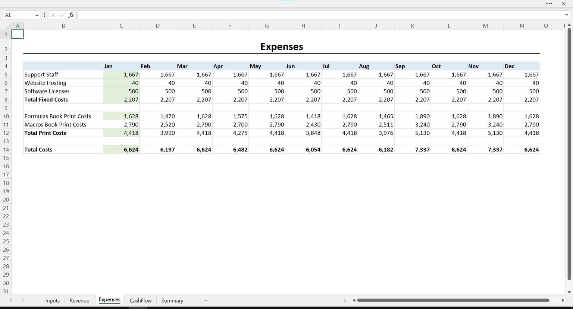
Task: Click Jan Total Costs value 6,624
Action: click(x=121, y=150)
